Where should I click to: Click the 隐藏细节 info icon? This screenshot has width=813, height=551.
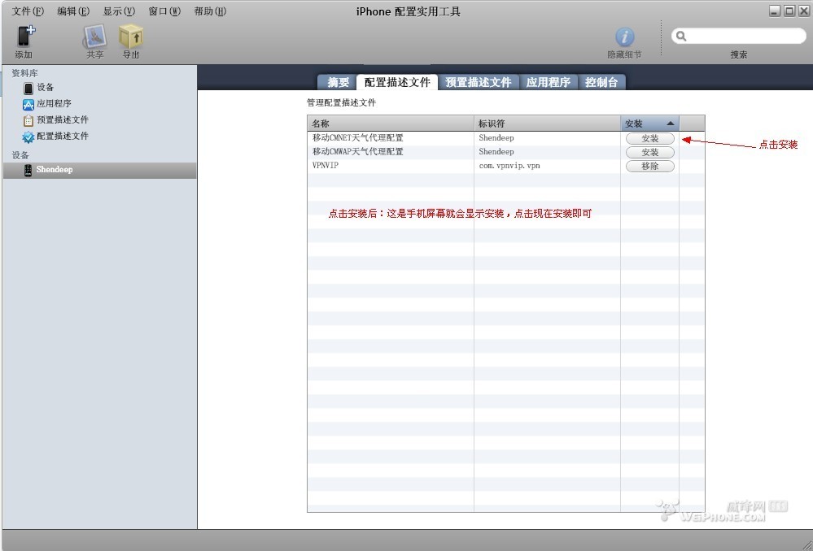[x=624, y=37]
